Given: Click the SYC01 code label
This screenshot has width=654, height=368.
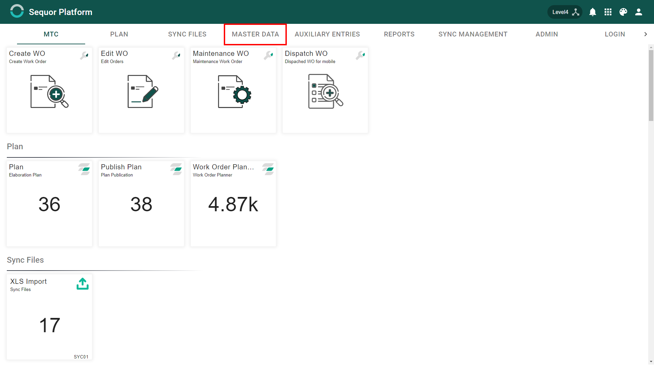Looking at the screenshot, I should point(81,357).
